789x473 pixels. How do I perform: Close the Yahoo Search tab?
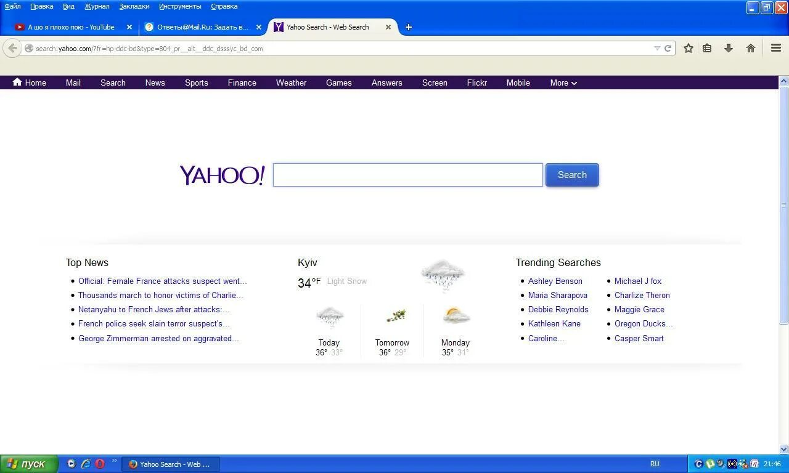(388, 27)
